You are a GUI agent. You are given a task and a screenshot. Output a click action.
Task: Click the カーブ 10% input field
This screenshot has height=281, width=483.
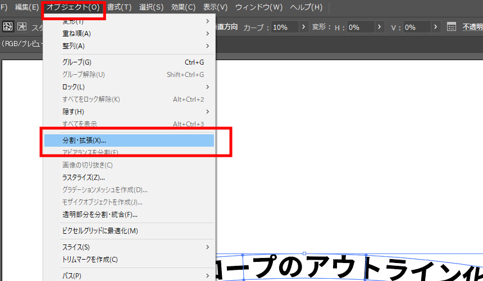pos(285,27)
